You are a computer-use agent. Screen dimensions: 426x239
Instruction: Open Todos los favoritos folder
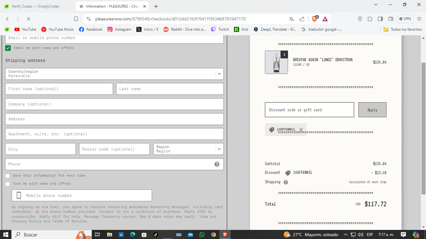click(x=402, y=29)
